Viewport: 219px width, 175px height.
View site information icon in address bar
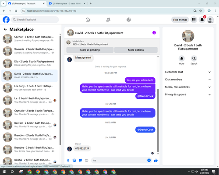click(x=23, y=11)
